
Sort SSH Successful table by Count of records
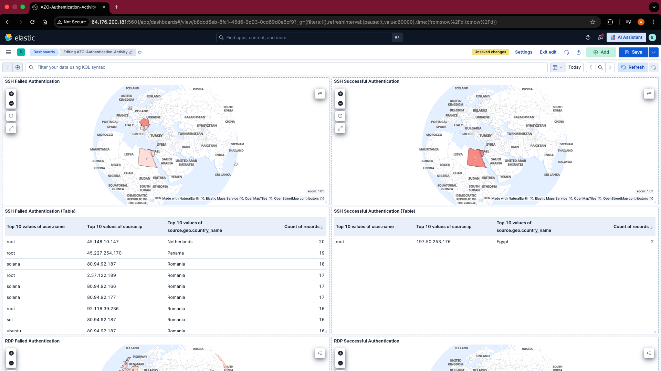(x=633, y=227)
